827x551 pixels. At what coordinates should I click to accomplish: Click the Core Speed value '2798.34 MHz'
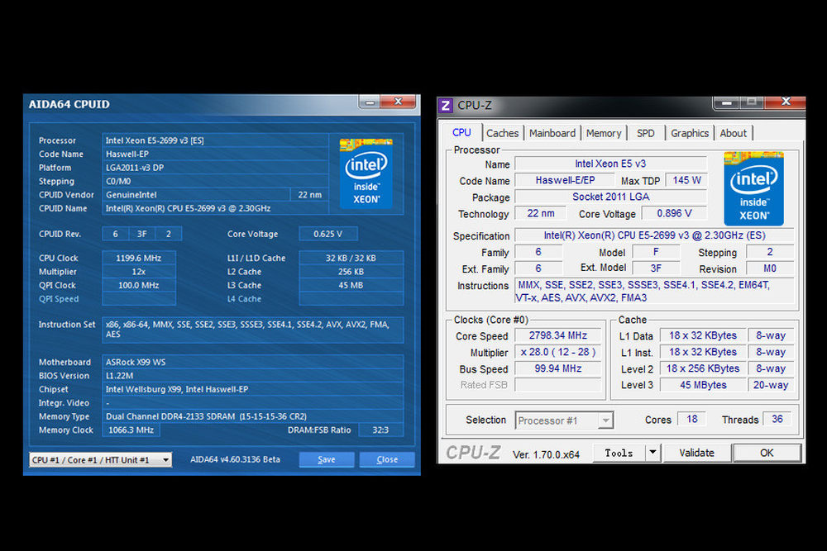pos(558,335)
